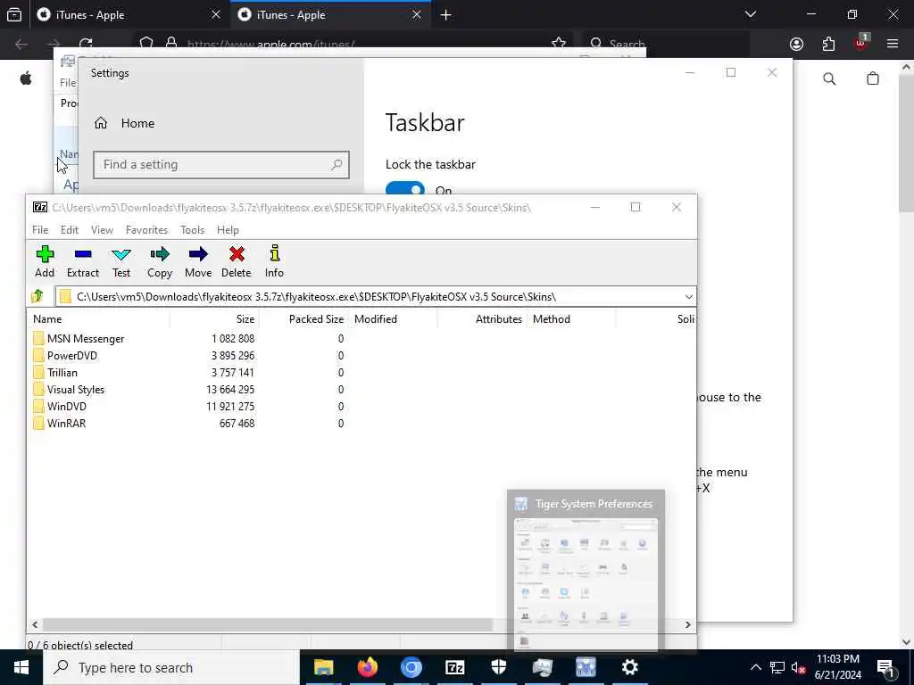Open the Tools menu in 7-Zip
Viewport: 914px width, 685px height.
point(193,230)
